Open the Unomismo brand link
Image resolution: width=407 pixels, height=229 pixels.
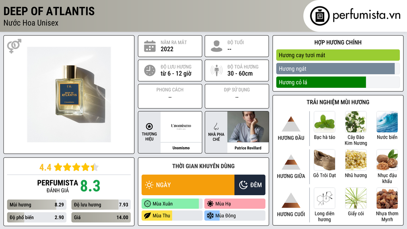pyautogui.click(x=181, y=148)
